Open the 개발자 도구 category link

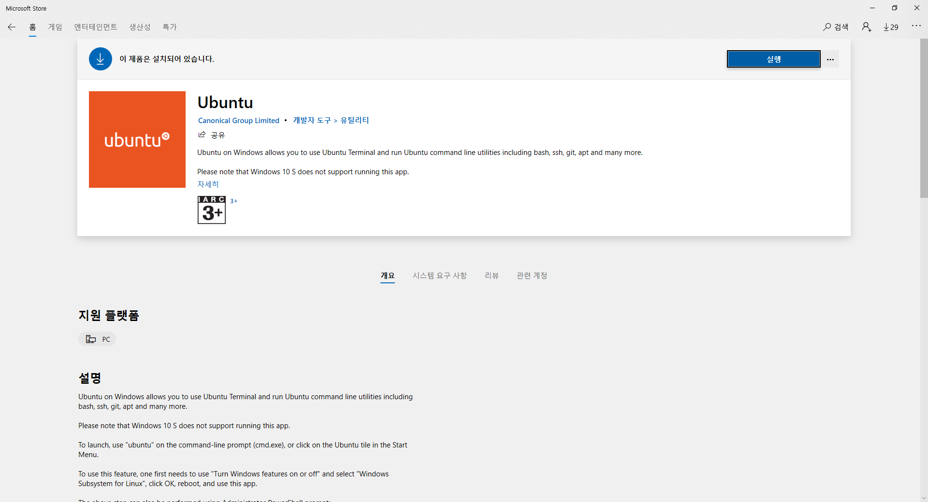[312, 120]
